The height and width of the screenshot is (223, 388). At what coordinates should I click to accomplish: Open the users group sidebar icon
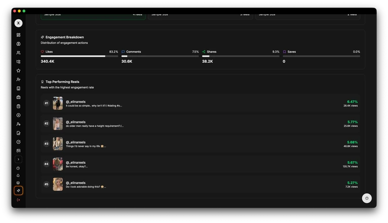coord(18,52)
